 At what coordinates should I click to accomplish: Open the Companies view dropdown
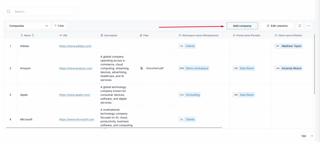tap(29, 26)
